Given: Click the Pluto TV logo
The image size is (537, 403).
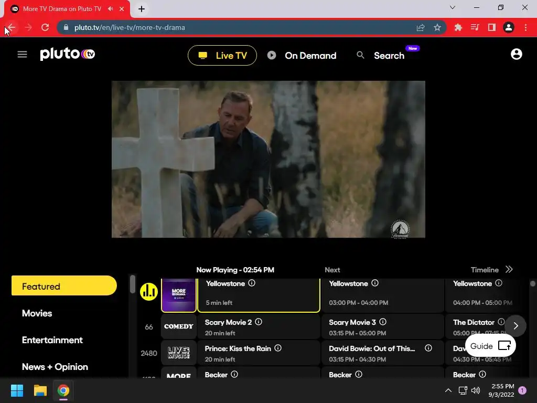Looking at the screenshot, I should 68,54.
